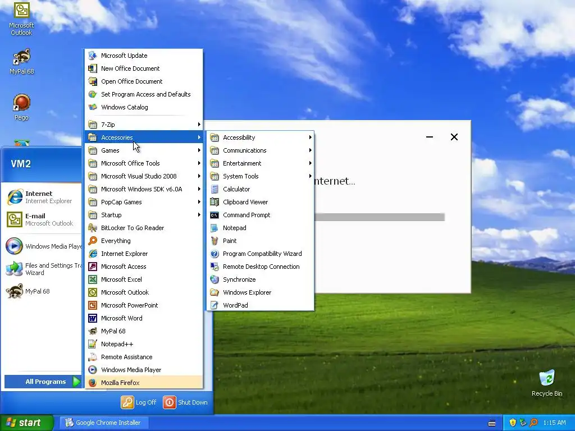Open pinned Internet Explorer entry
The width and height of the screenshot is (575, 431).
click(x=42, y=197)
